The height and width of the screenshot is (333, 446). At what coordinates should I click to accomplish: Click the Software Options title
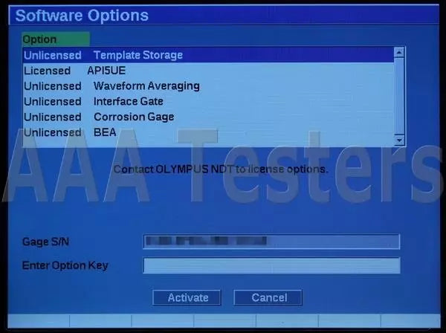tap(83, 16)
